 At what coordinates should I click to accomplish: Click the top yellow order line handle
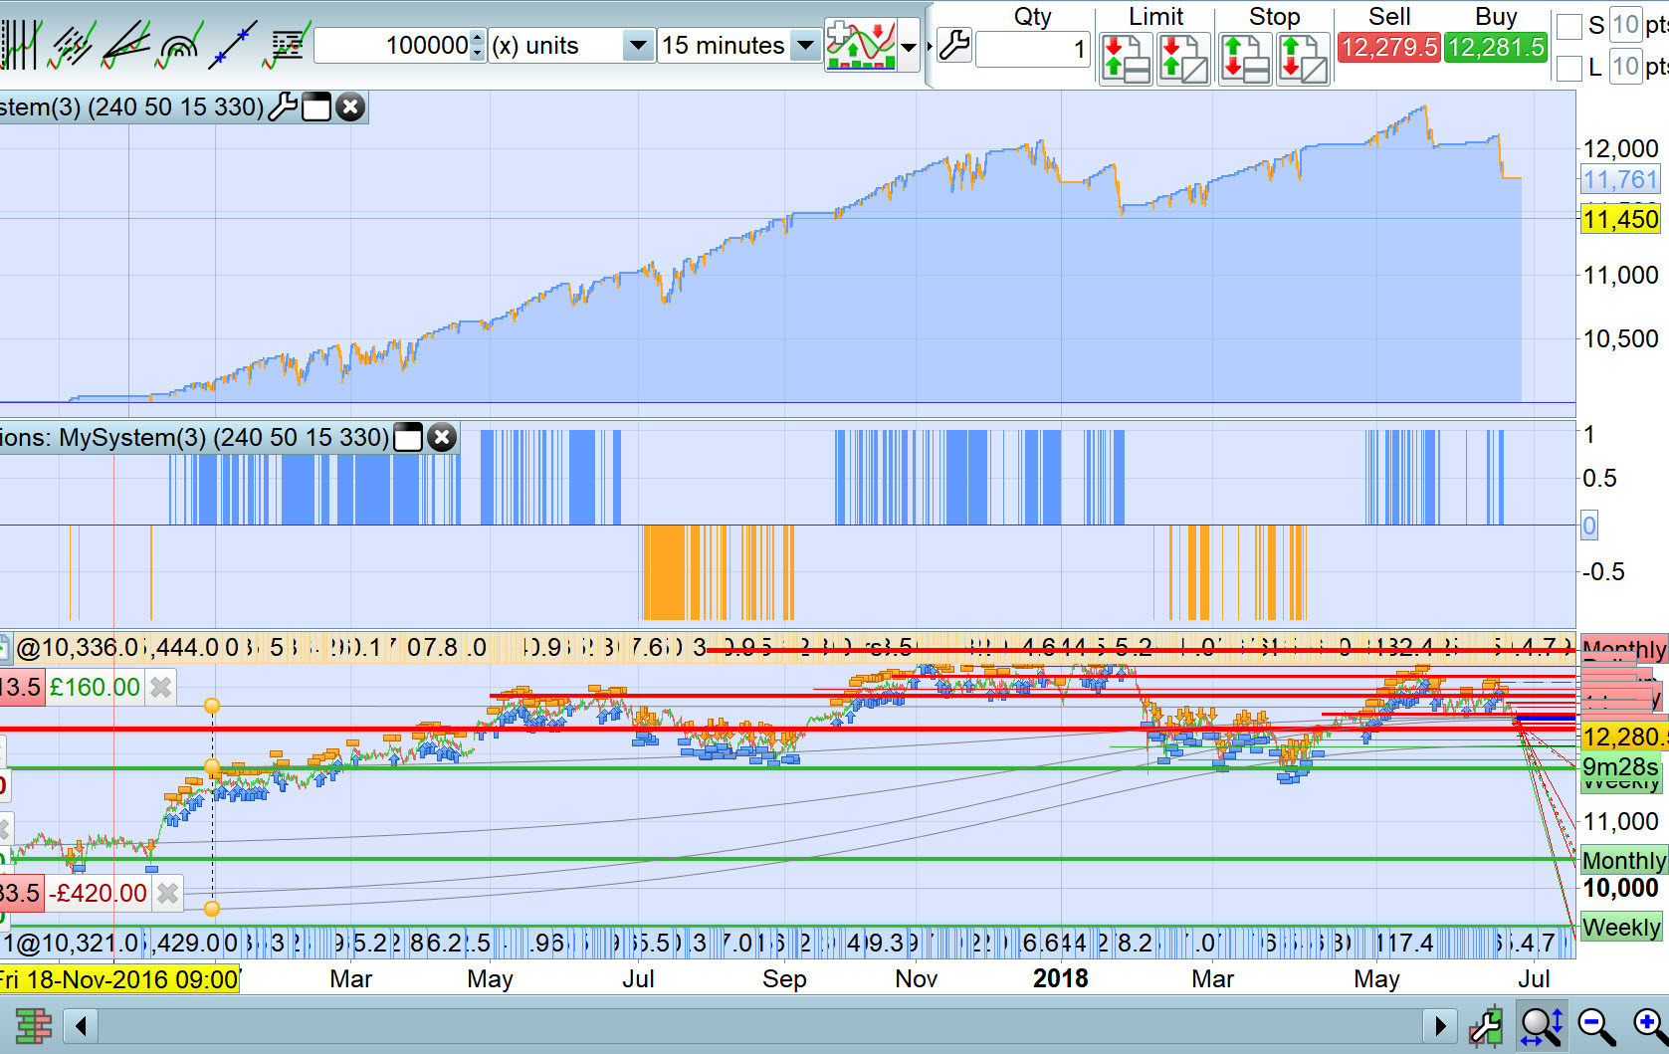(212, 706)
